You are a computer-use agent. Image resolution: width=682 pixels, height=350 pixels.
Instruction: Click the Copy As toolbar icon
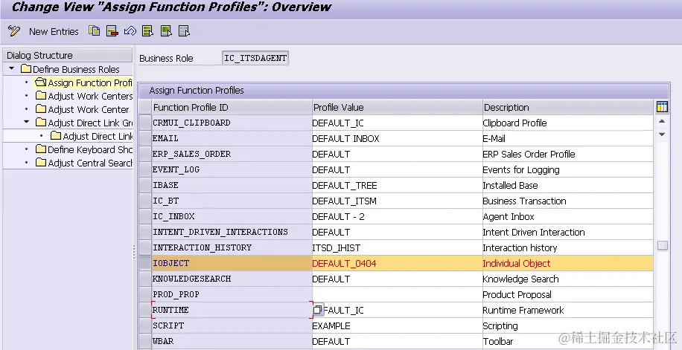[x=94, y=30]
